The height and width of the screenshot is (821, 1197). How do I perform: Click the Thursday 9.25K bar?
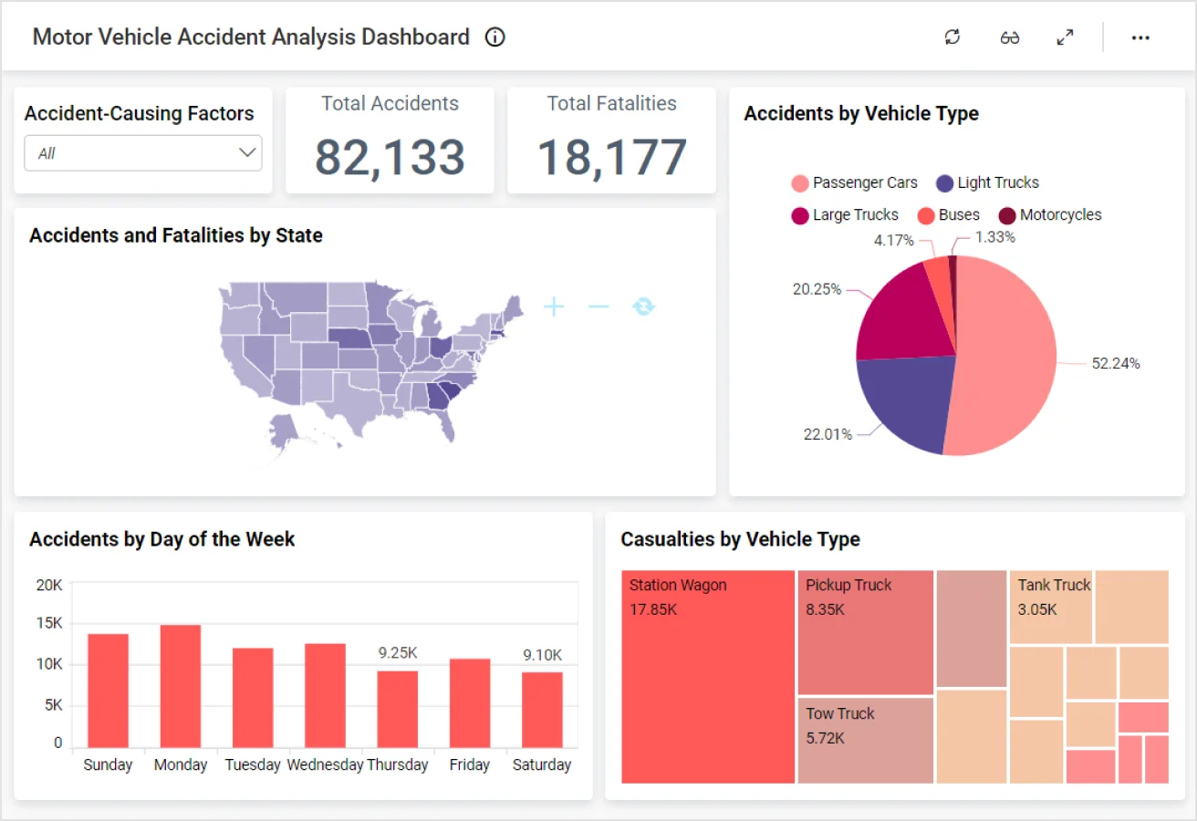(398, 709)
